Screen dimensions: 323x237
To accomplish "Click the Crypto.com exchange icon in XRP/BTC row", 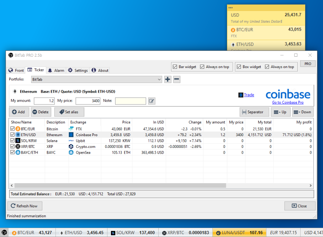I will 71,146.
